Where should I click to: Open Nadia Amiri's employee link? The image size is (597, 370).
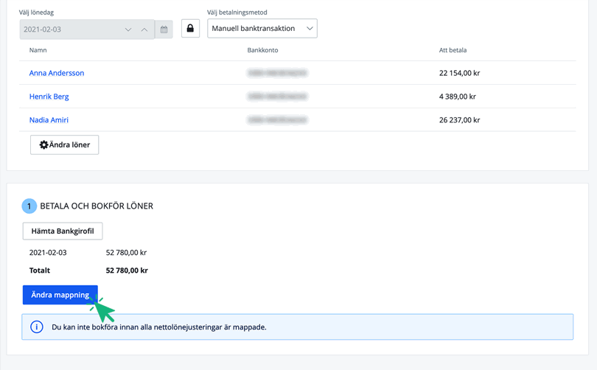tap(49, 120)
